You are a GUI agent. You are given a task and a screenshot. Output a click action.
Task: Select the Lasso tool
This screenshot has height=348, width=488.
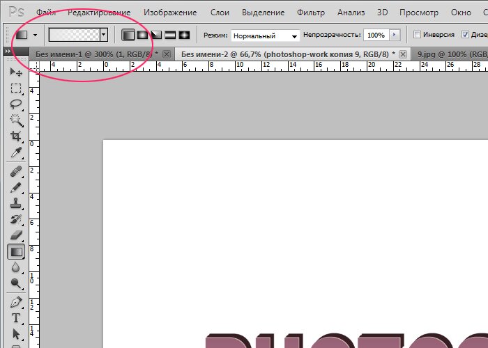tap(16, 104)
